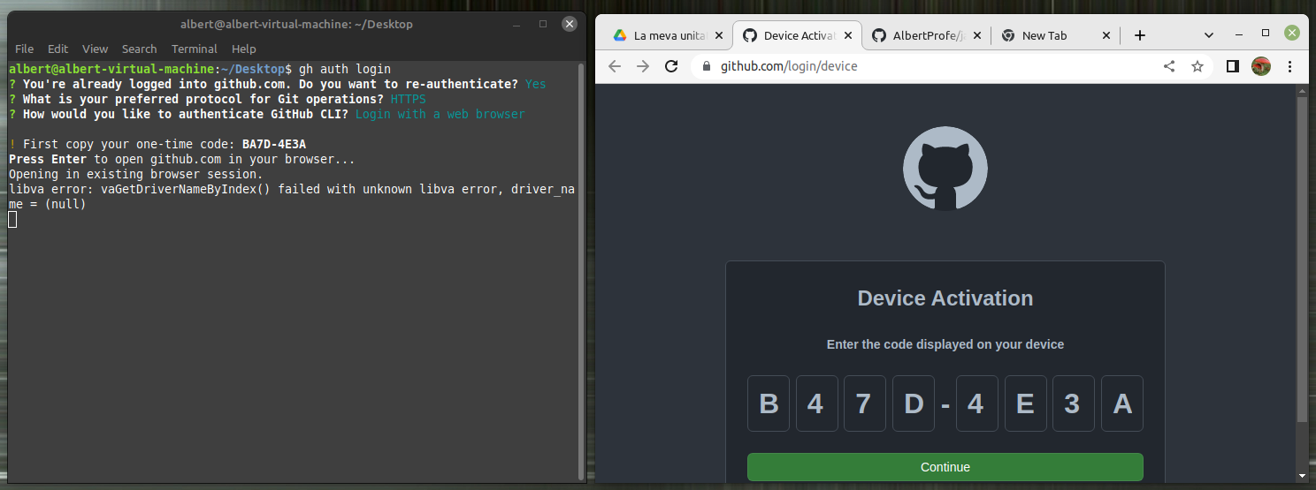Click the third code box containing 7
1316x490 pixels.
click(865, 403)
